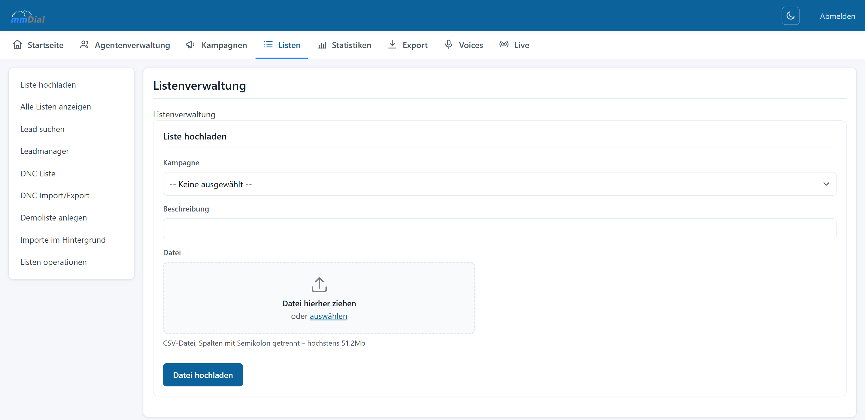Viewport: 865px width, 420px height.
Task: Open Leadmanager in the sidebar
Action: (44, 151)
